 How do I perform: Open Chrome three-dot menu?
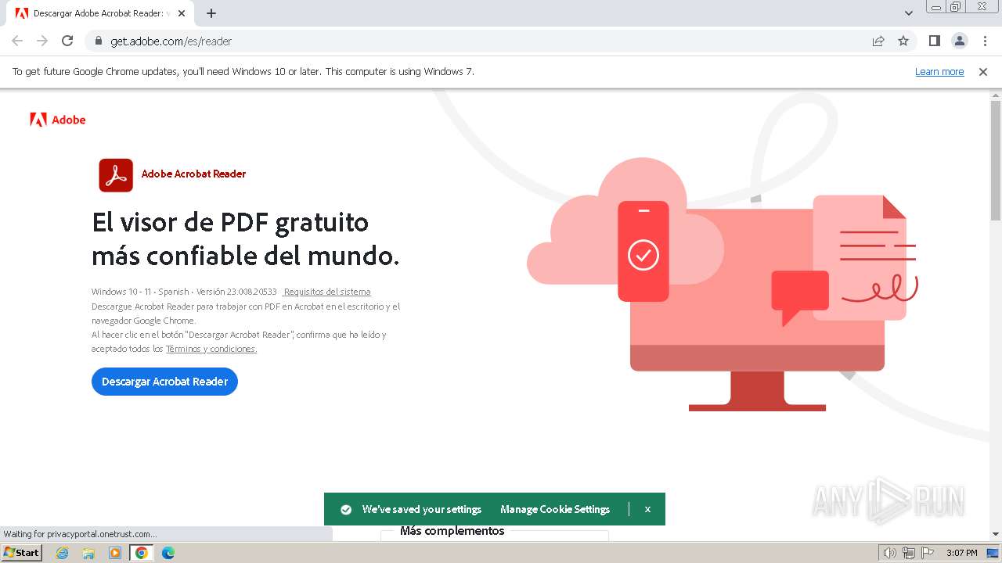[x=985, y=41]
